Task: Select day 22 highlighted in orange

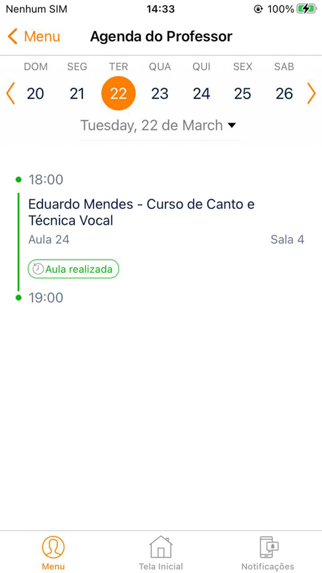Action: coord(118,93)
